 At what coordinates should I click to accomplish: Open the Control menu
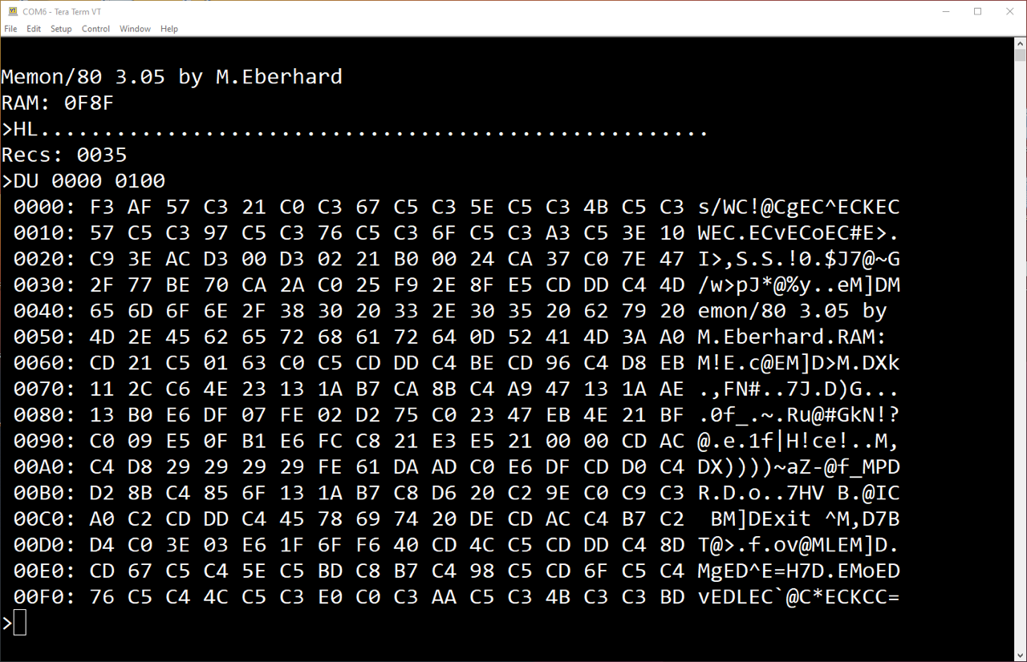pyautogui.click(x=95, y=29)
